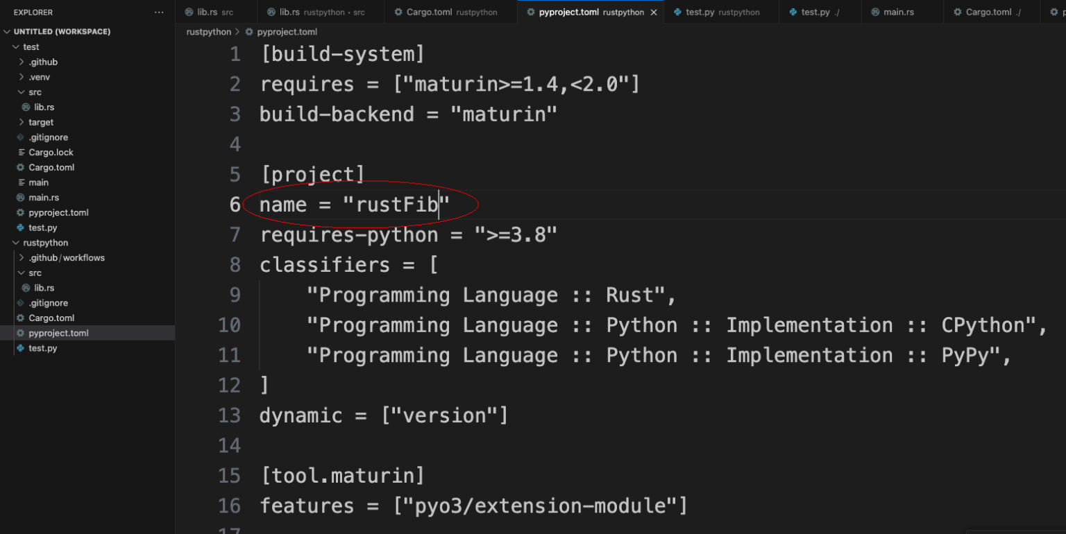Click the classifiers = [ line
This screenshot has height=534, width=1066.
(349, 265)
